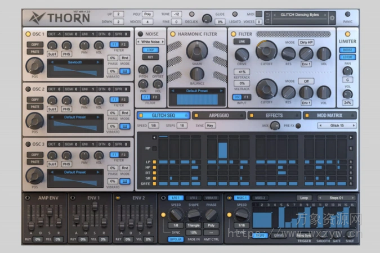Select next OSC 1 waveform after Sawtooth

click(98, 62)
